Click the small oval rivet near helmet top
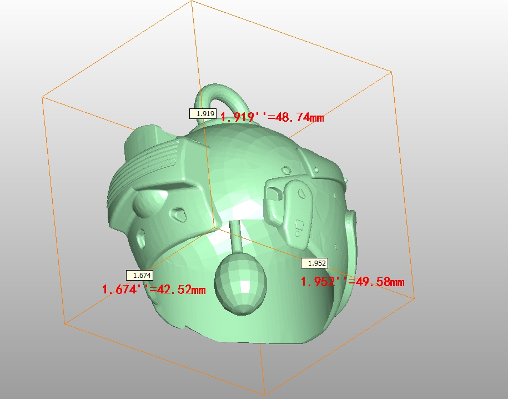Image resolution: width=508 pixels, height=399 pixels. (x=286, y=169)
